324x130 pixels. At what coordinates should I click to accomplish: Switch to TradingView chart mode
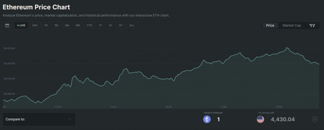click(312, 26)
